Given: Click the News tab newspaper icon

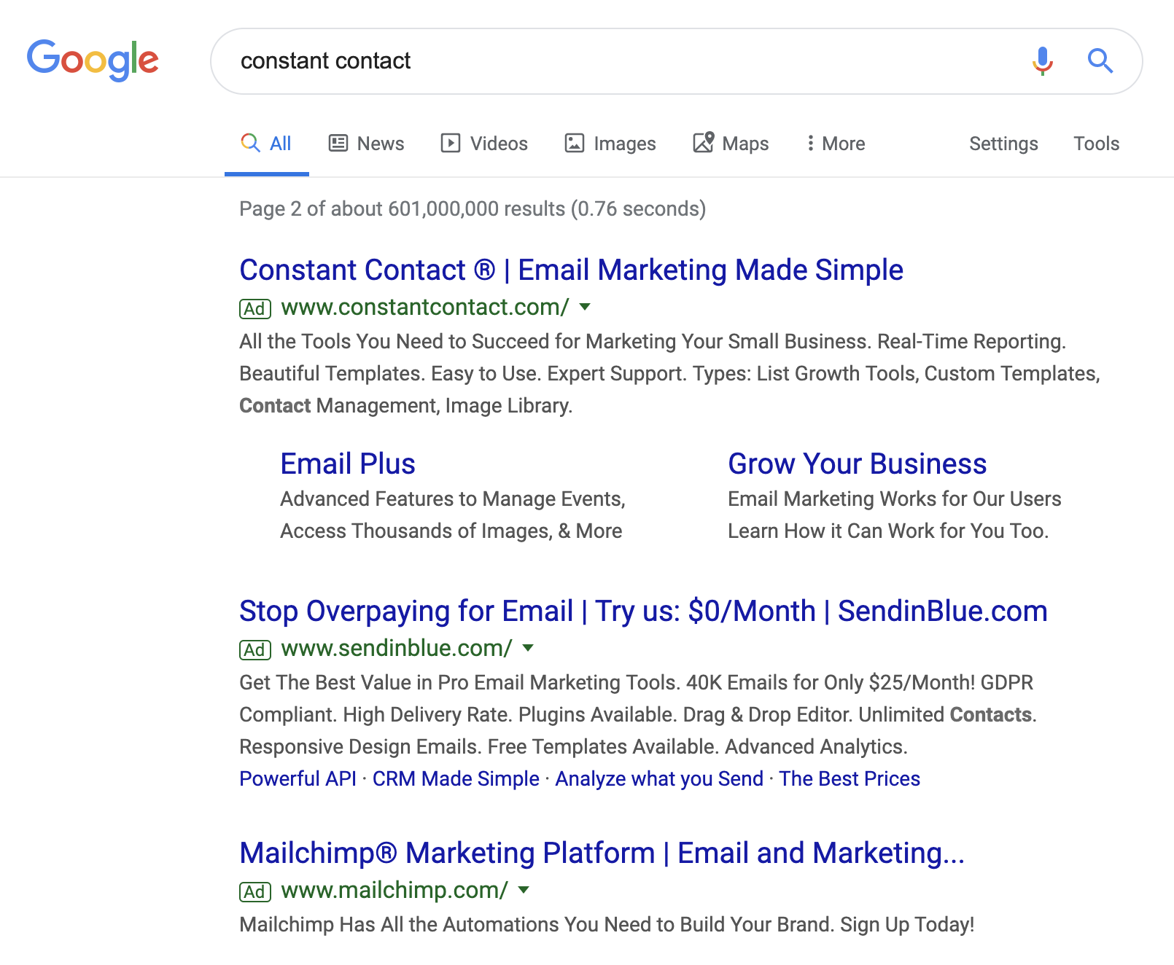Looking at the screenshot, I should click(x=338, y=143).
